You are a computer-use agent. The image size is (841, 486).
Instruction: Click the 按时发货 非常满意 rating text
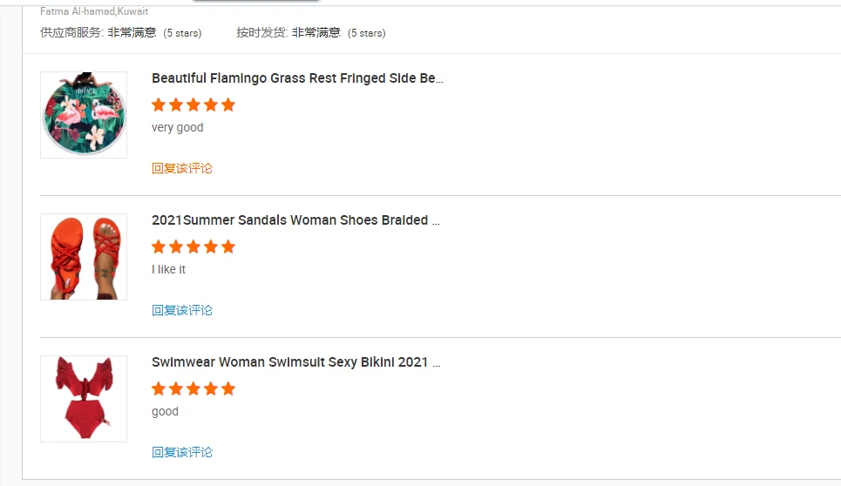(x=310, y=33)
